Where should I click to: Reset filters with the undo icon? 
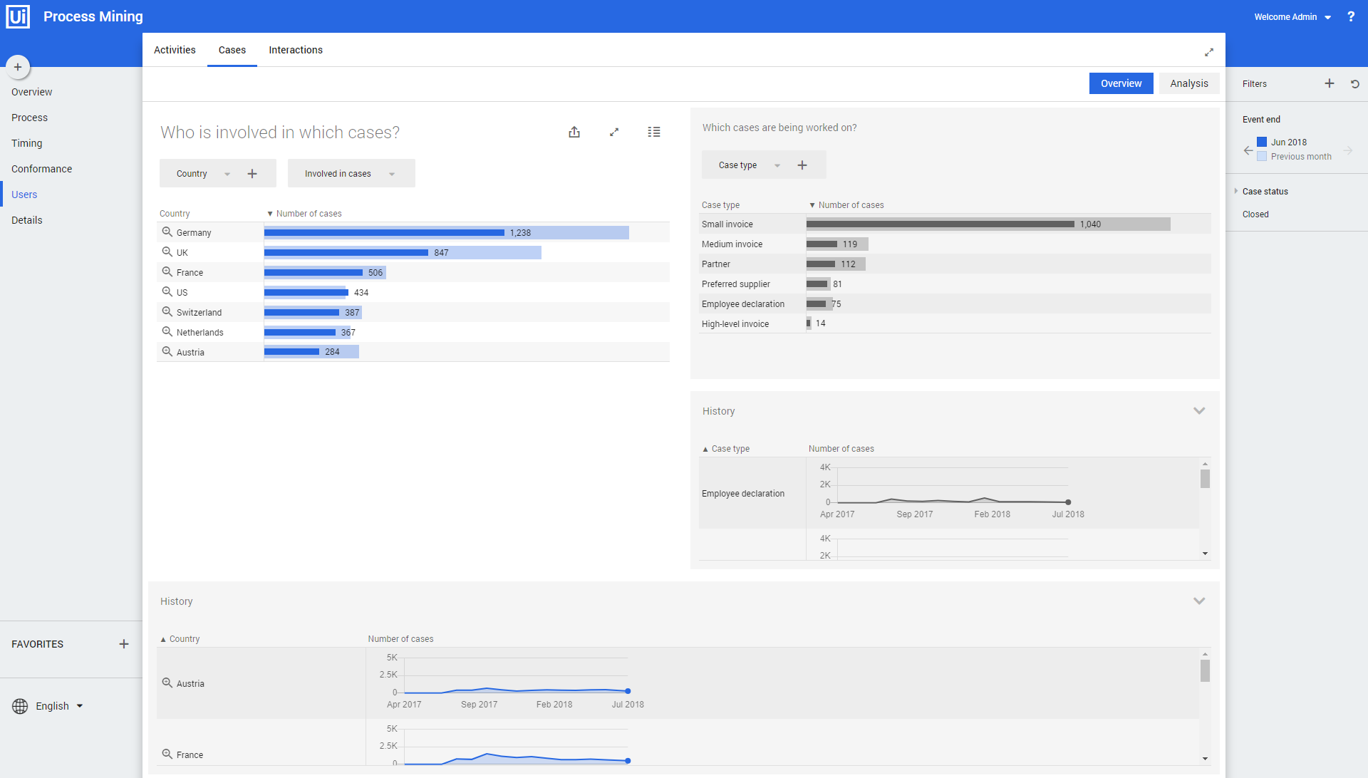tap(1355, 83)
